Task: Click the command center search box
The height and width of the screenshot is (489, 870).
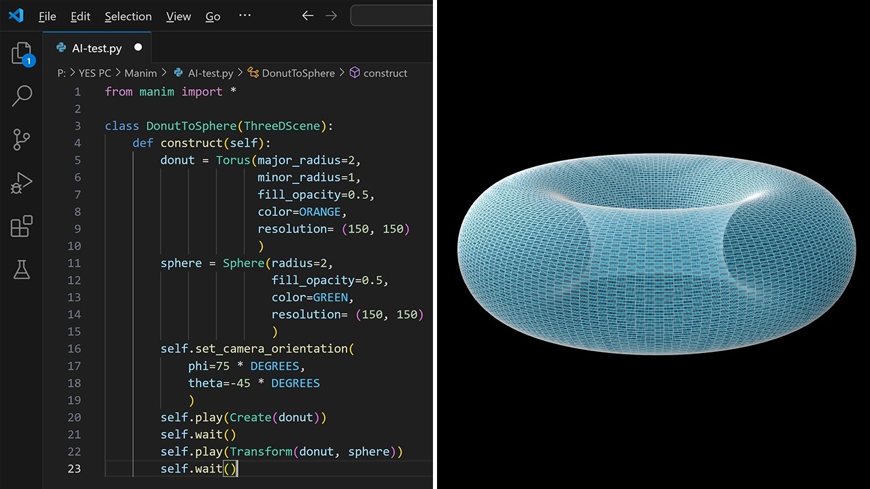Action: [x=391, y=16]
